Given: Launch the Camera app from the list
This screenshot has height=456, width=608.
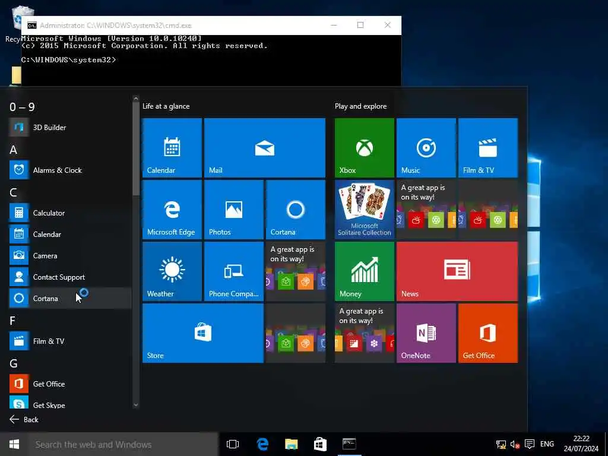Looking at the screenshot, I should pos(70,255).
